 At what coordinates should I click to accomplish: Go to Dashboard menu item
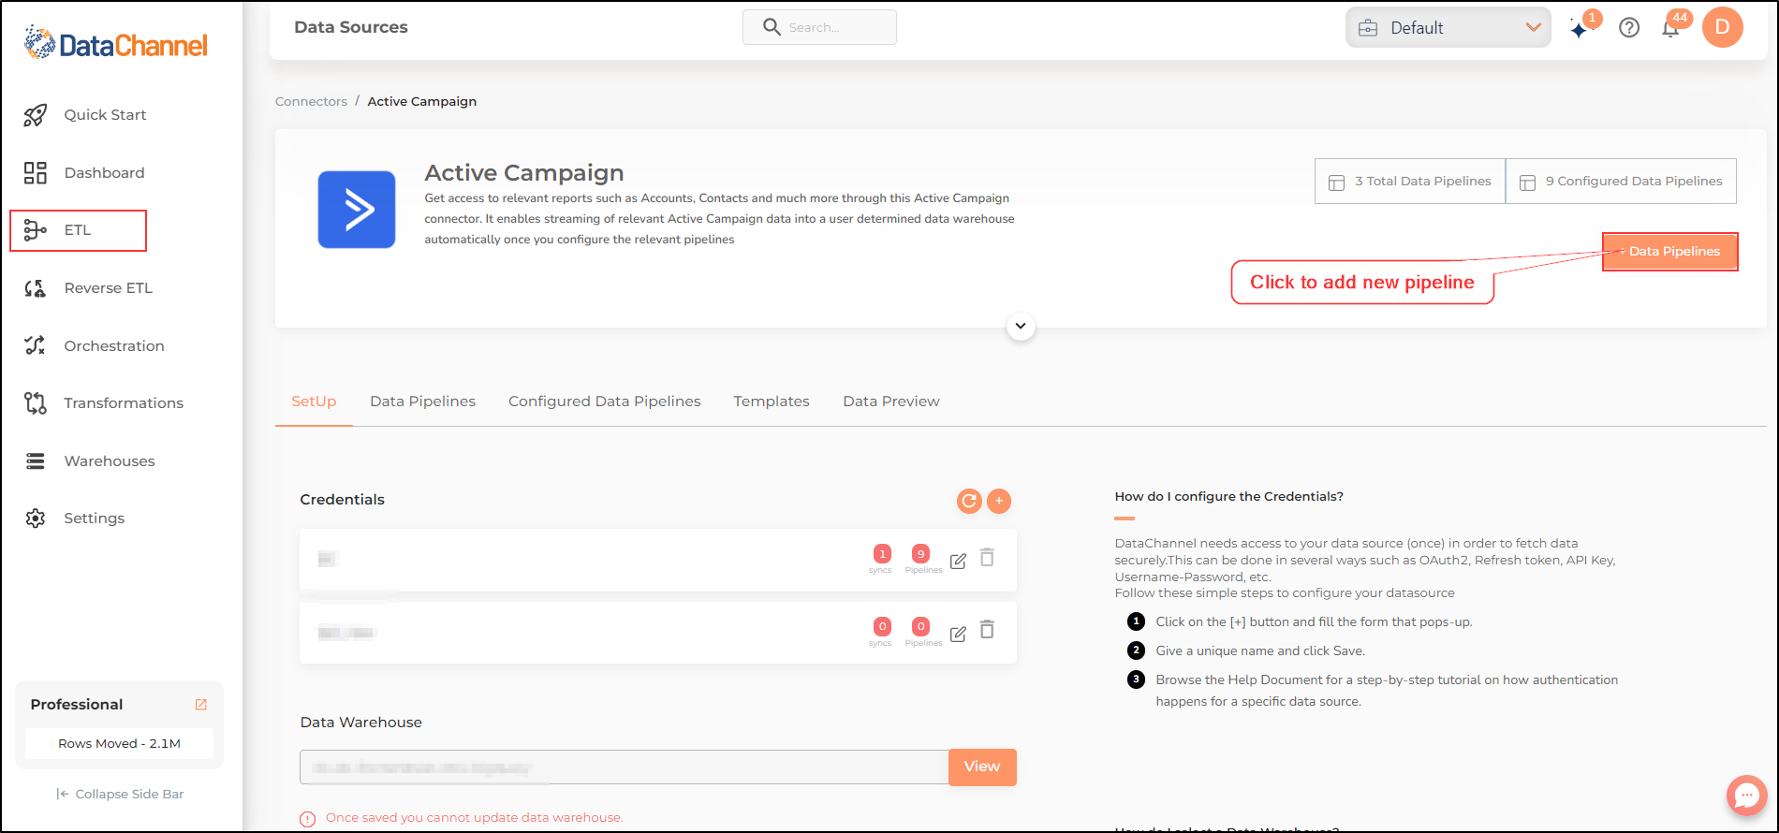[104, 173]
